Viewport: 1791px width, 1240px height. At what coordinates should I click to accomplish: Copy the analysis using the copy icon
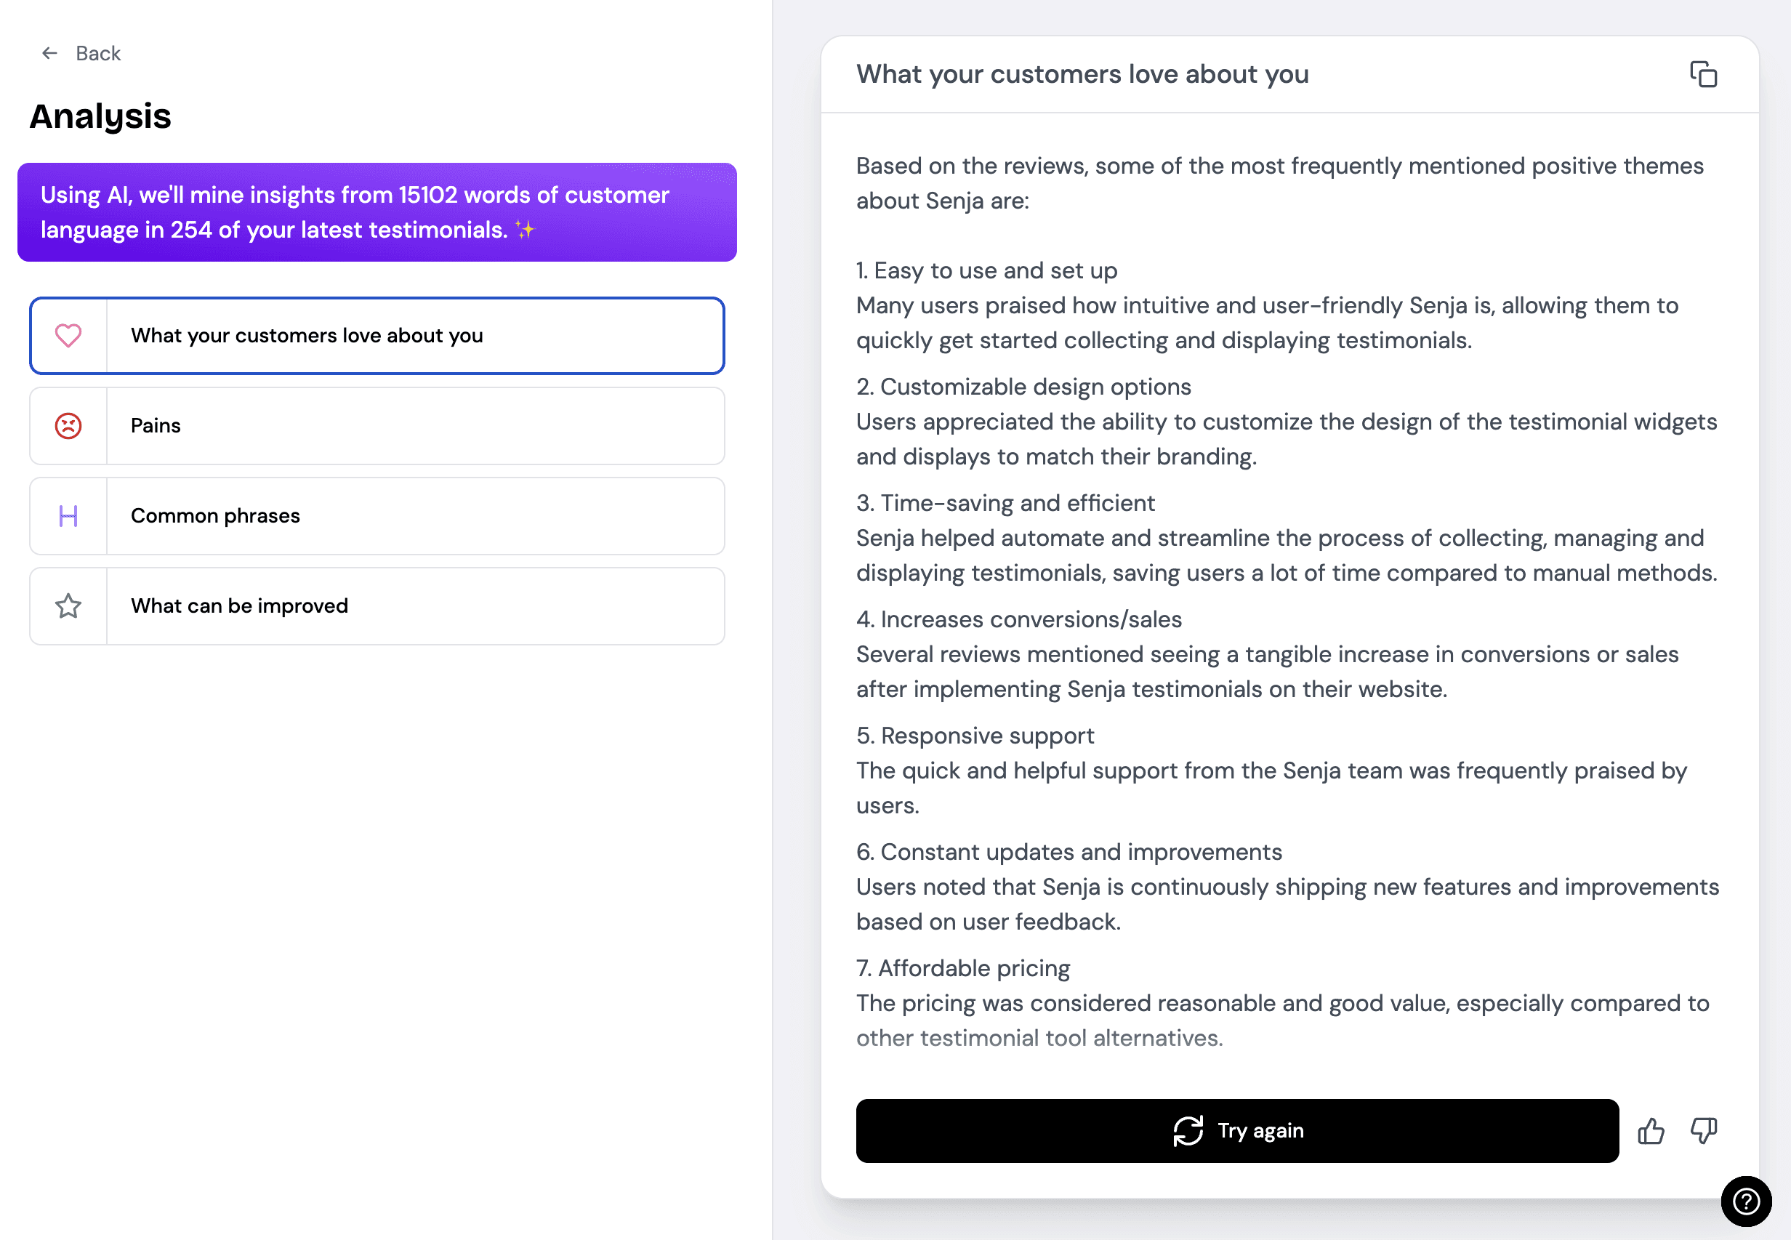(x=1703, y=75)
